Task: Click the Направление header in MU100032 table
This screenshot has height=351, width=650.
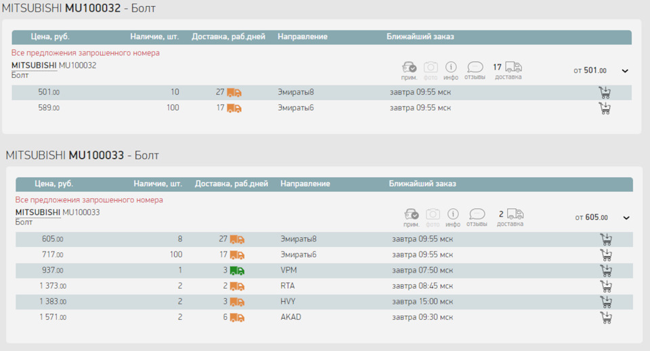Action: [x=303, y=37]
